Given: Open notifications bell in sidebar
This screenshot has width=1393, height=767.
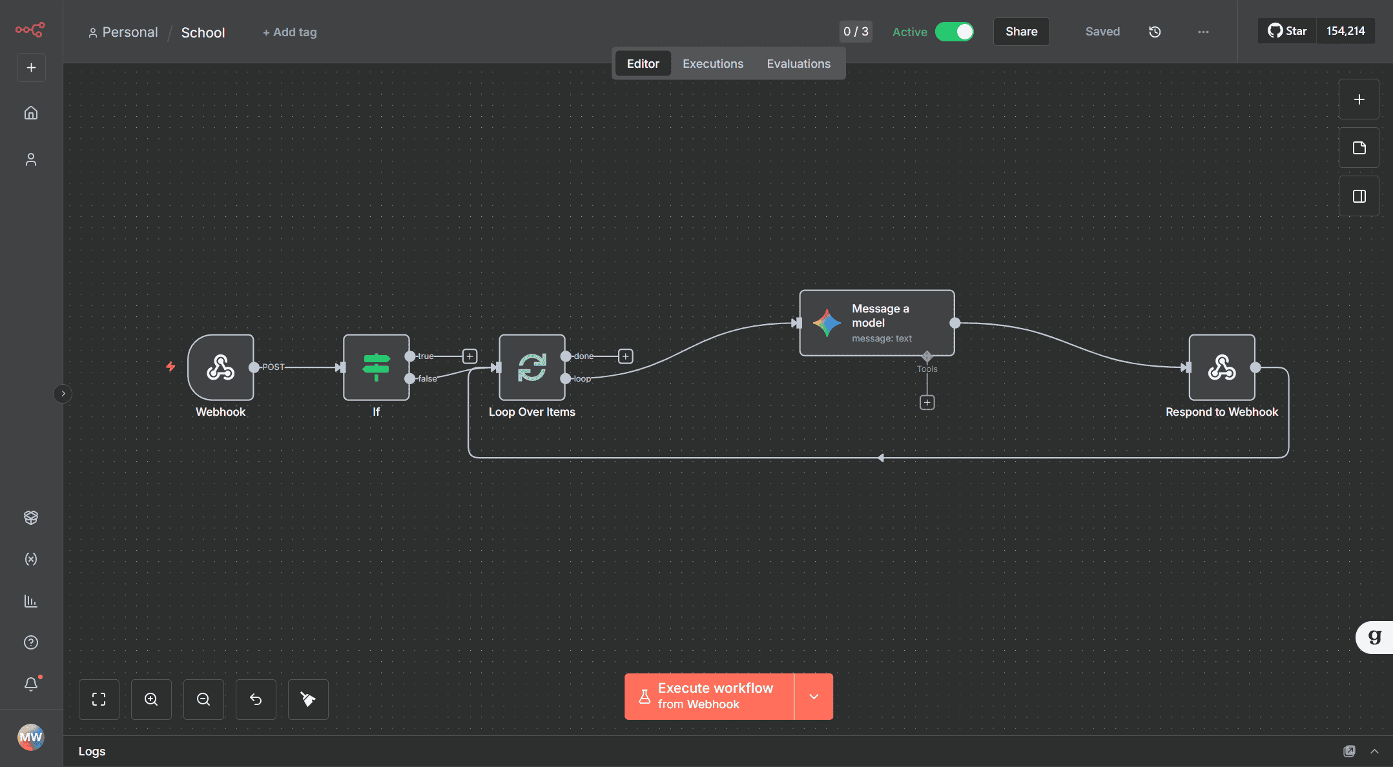Looking at the screenshot, I should pos(31,684).
